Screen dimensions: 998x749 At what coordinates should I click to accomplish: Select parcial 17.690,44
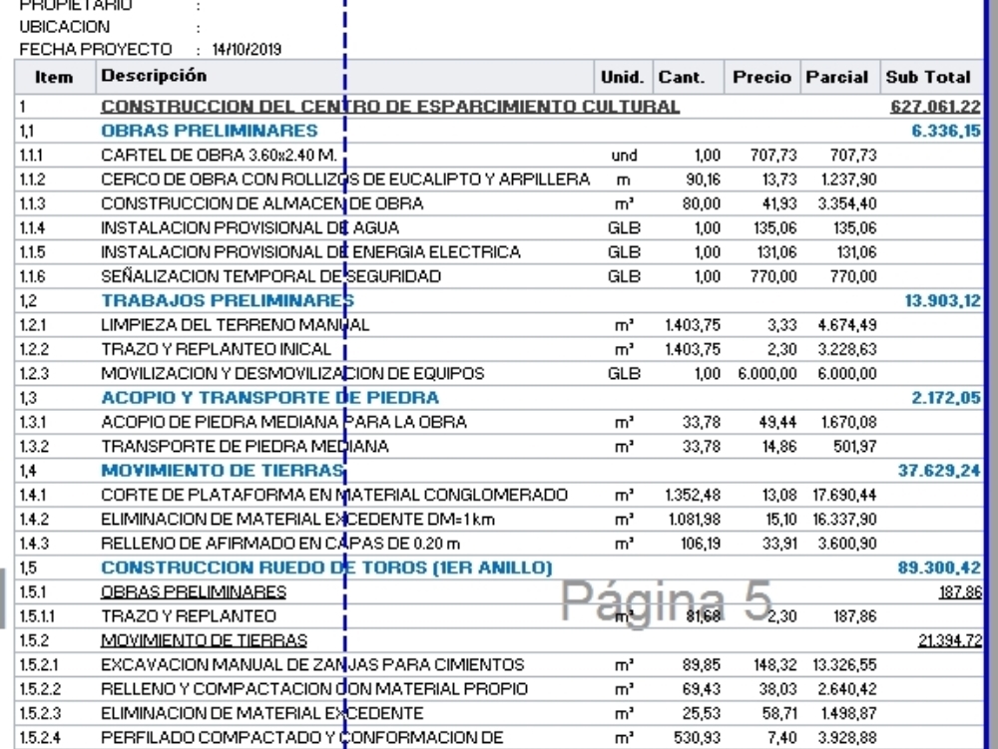(845, 495)
